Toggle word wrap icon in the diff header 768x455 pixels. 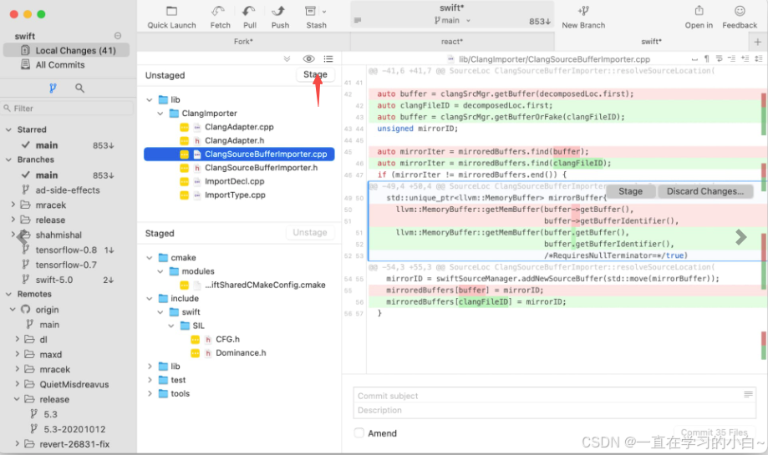click(719, 59)
